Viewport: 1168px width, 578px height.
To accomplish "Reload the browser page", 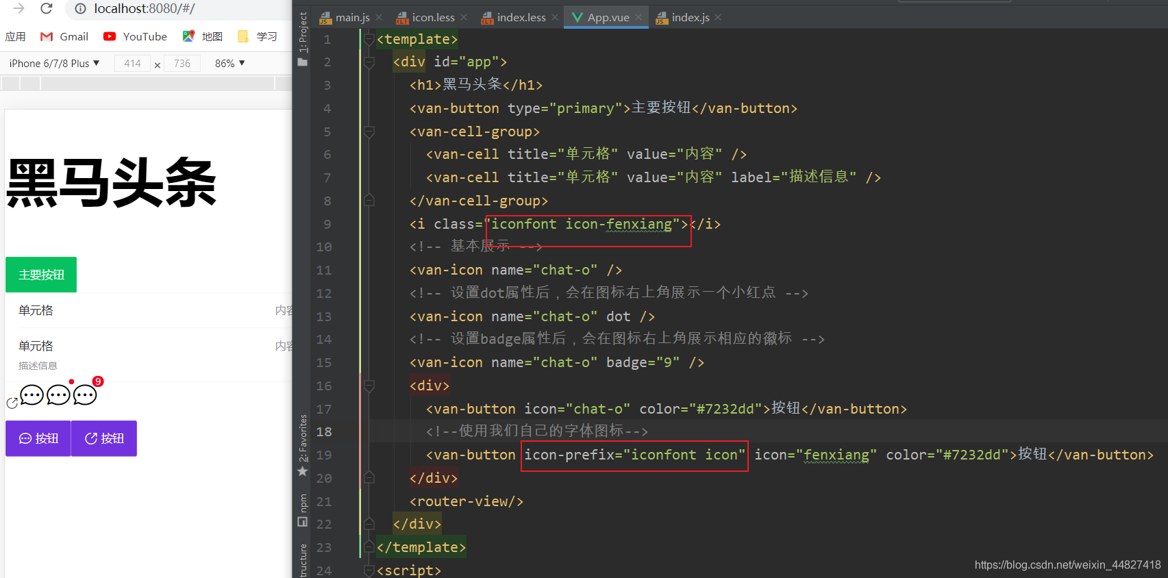I will 47,8.
